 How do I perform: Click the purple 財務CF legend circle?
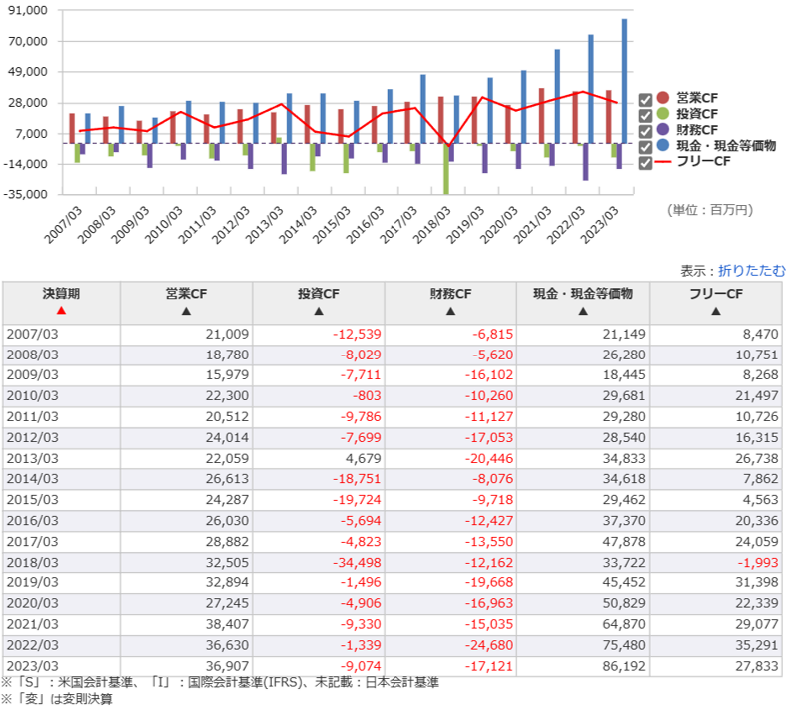pos(664,130)
